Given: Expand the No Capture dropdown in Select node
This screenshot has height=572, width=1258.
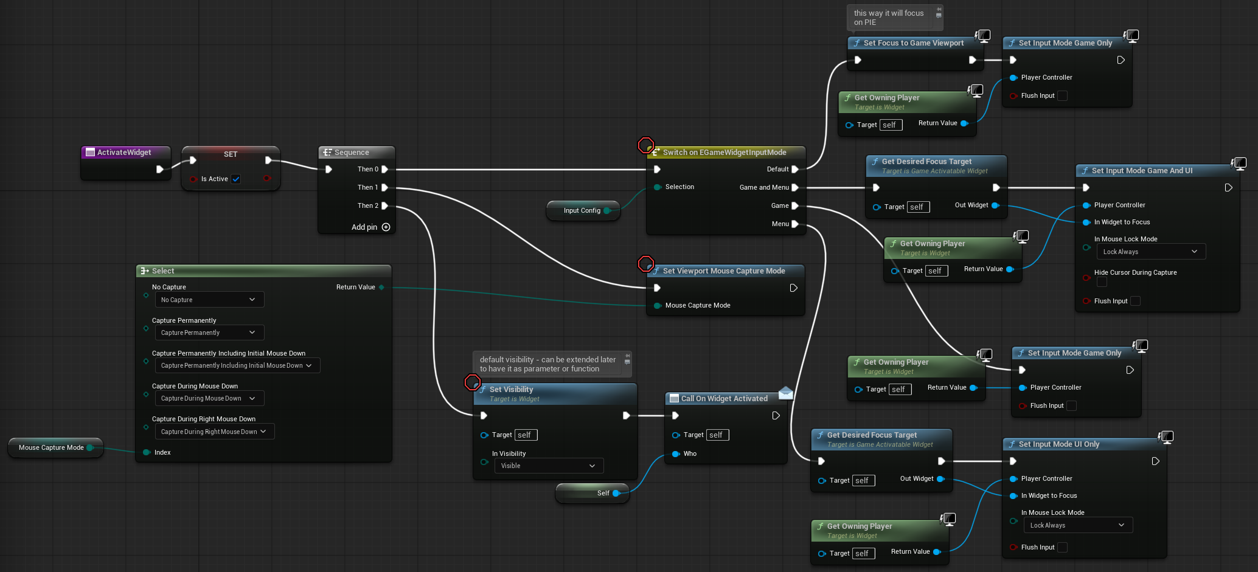Looking at the screenshot, I should 209,300.
